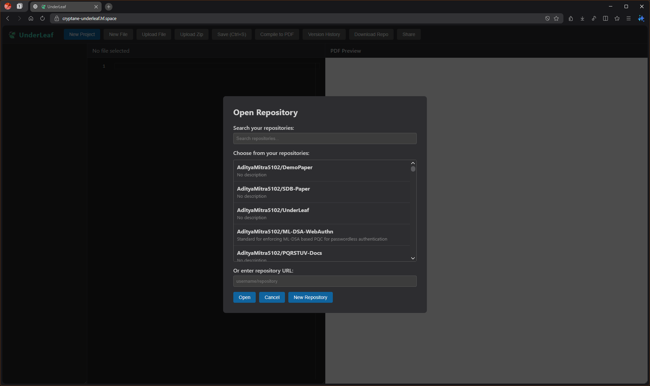The height and width of the screenshot is (386, 650).
Task: Click the New Project button
Action: tap(82, 34)
